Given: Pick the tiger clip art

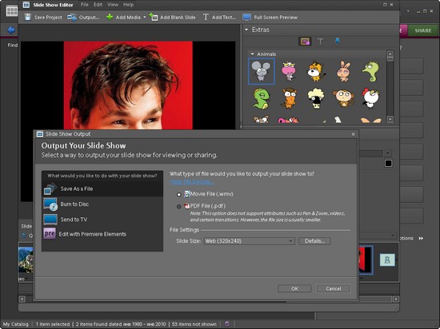Looking at the screenshot, I should 316,71.
